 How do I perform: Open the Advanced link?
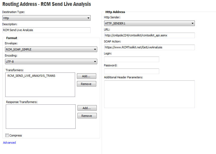[x=9, y=143]
